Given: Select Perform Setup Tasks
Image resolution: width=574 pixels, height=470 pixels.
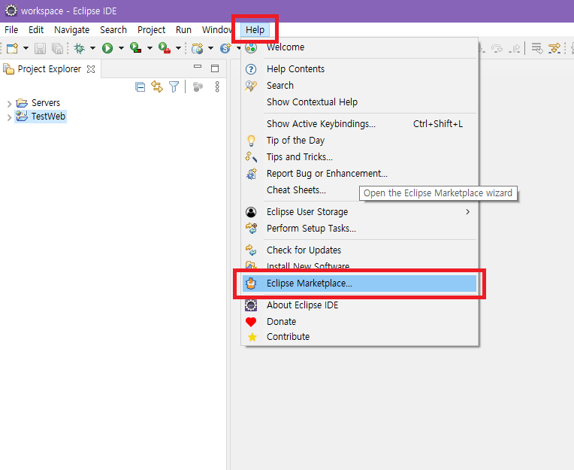Looking at the screenshot, I should 360,228.
